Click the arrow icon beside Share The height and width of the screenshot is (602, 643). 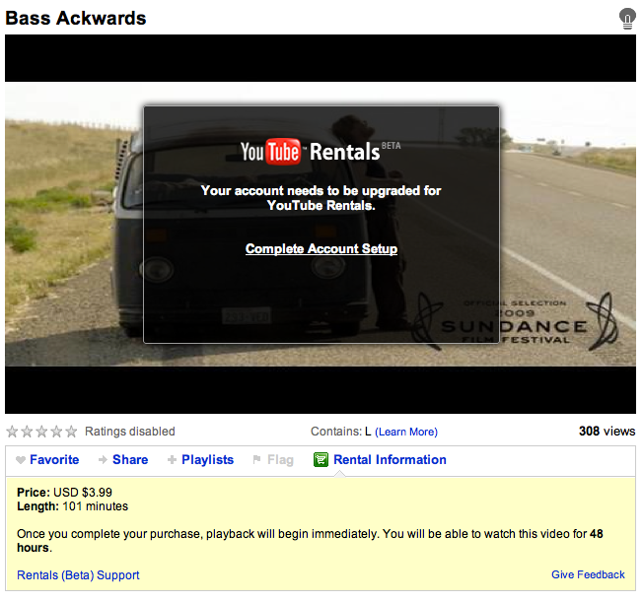[103, 460]
